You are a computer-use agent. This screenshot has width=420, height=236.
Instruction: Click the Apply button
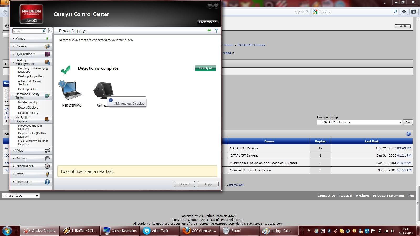click(208, 184)
